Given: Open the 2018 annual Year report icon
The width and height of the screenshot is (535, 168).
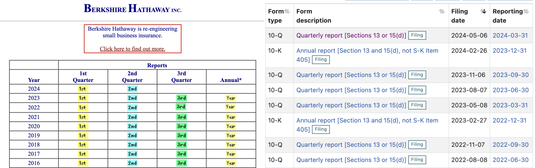Looking at the screenshot, I should coord(231,144).
